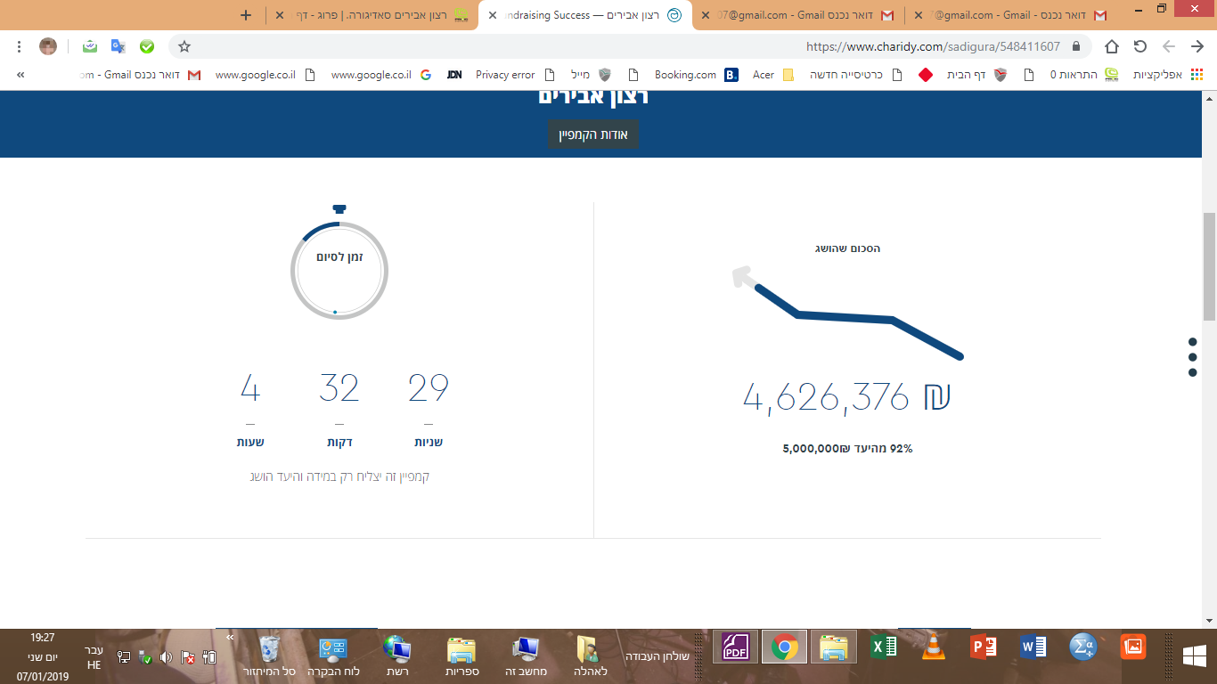Select the רצון אבירים Fundraising Success tab
Image resolution: width=1217 pixels, height=684 pixels.
(x=585, y=15)
